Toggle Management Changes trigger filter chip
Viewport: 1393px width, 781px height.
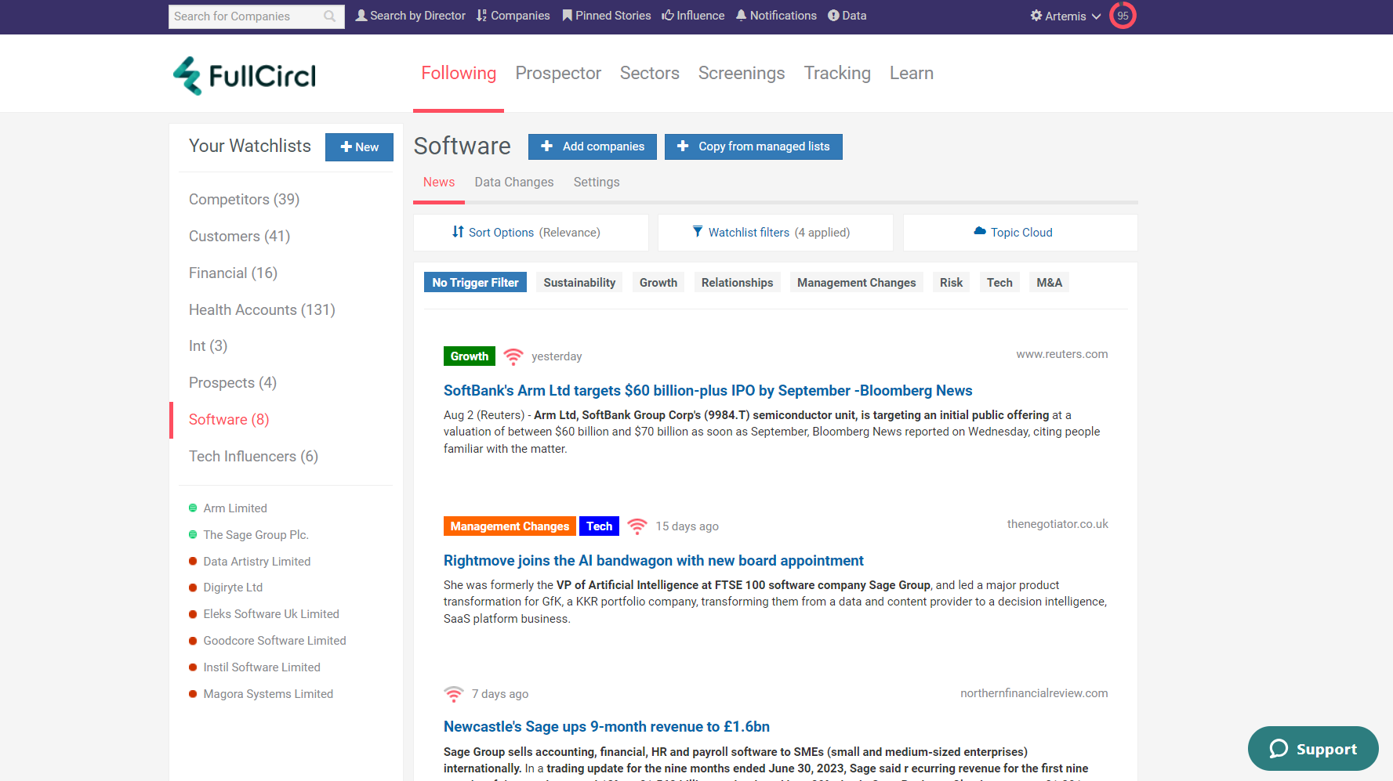click(x=857, y=283)
